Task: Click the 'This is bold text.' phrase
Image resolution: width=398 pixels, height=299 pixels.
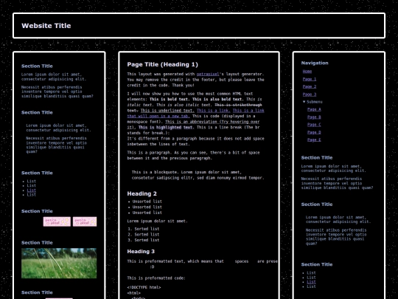Action: pos(170,99)
